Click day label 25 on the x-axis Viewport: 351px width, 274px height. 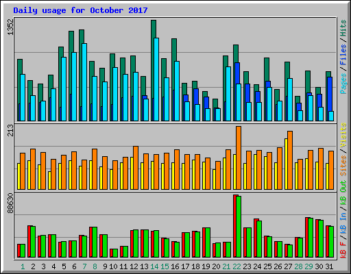coord(267,266)
